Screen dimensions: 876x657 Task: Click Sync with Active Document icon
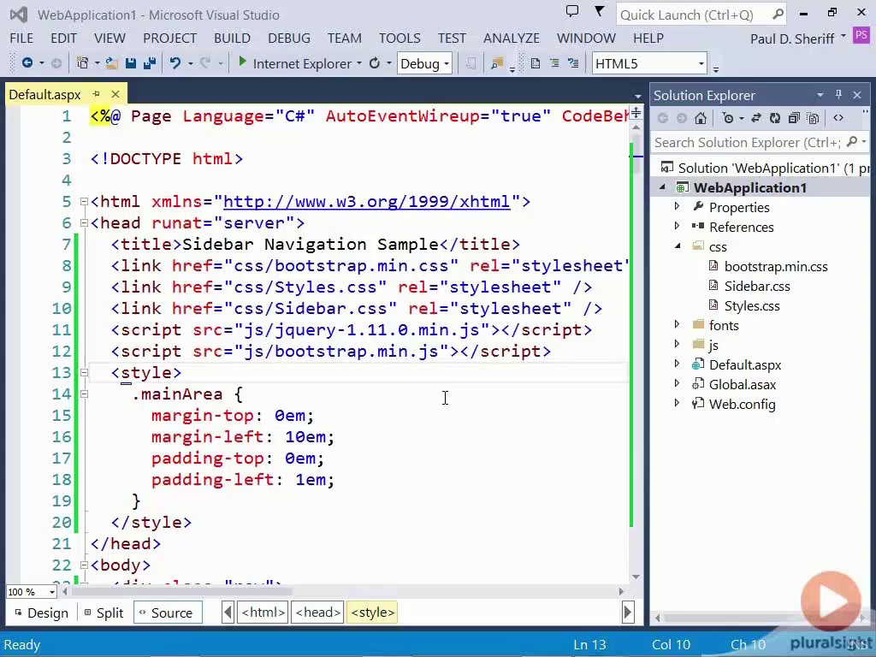[x=756, y=118]
